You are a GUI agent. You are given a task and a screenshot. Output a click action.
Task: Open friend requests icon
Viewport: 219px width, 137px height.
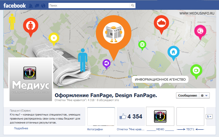(x=31, y=6)
